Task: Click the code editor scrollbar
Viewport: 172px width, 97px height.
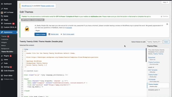Action: [x=146, y=55]
